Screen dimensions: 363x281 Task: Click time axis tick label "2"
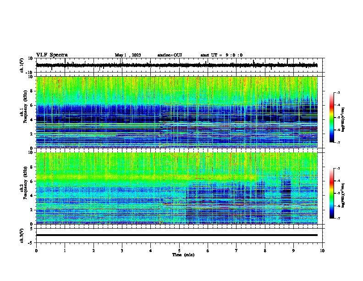tap(93, 250)
